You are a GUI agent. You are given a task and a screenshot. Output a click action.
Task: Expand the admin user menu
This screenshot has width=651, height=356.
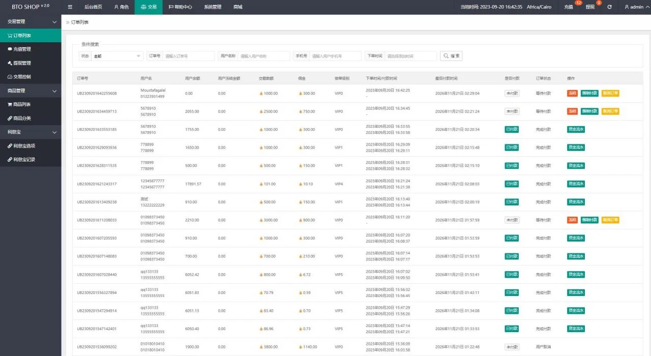634,7
